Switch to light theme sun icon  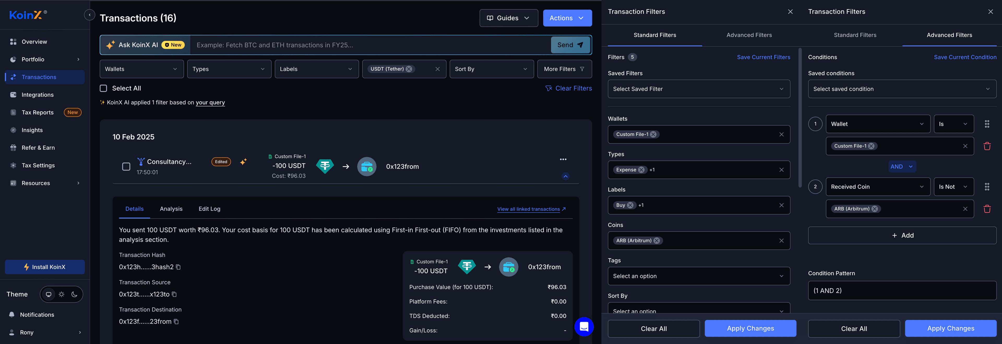[x=62, y=294]
